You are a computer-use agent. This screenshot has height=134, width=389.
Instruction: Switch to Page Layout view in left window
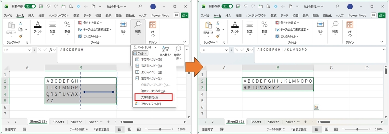tap(129, 129)
